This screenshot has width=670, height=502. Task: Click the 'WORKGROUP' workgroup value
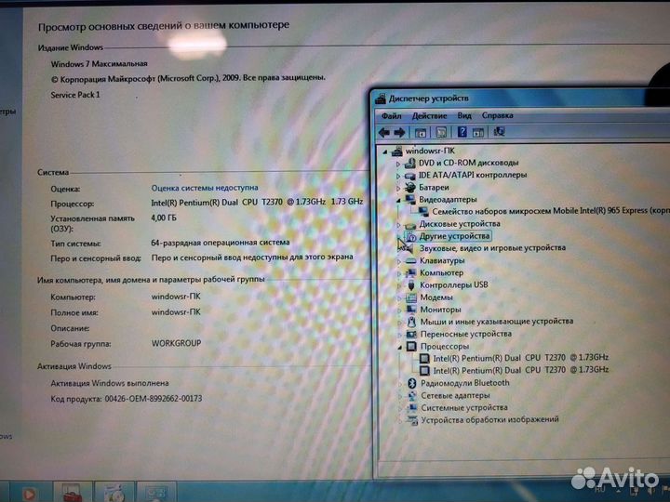pos(176,343)
